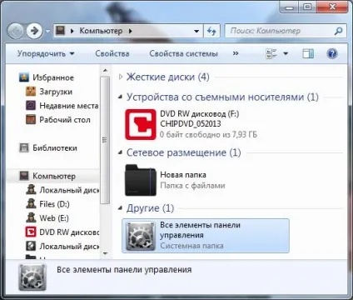Click the Недавние места icon
The width and height of the screenshot is (353, 300).
click(31, 105)
